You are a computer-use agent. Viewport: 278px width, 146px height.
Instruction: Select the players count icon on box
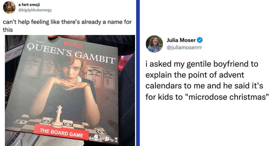point(96,137)
